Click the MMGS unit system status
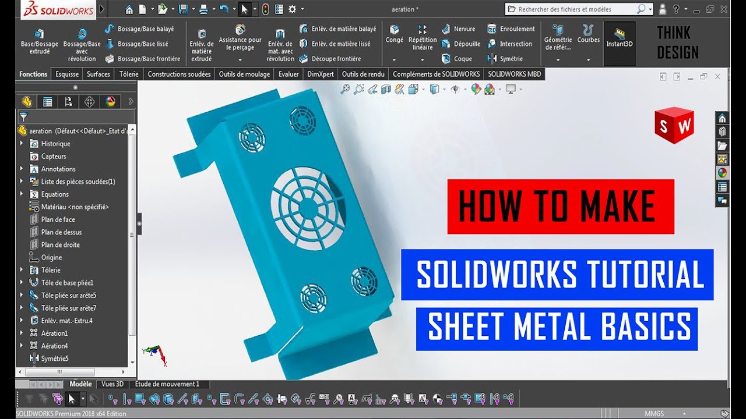The width and height of the screenshot is (746, 419). tap(654, 414)
